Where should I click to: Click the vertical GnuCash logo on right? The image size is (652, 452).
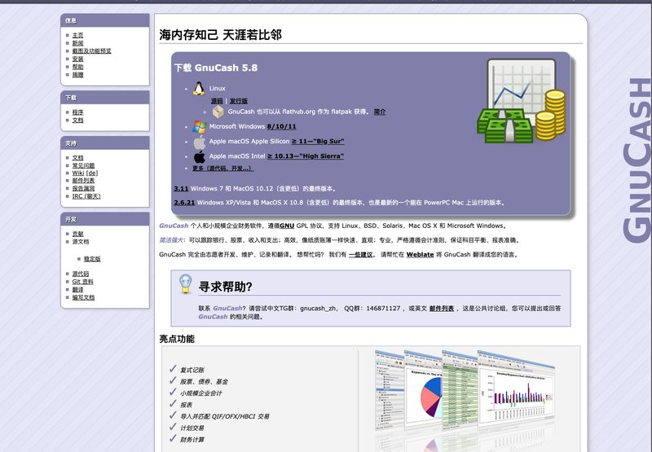(632, 159)
